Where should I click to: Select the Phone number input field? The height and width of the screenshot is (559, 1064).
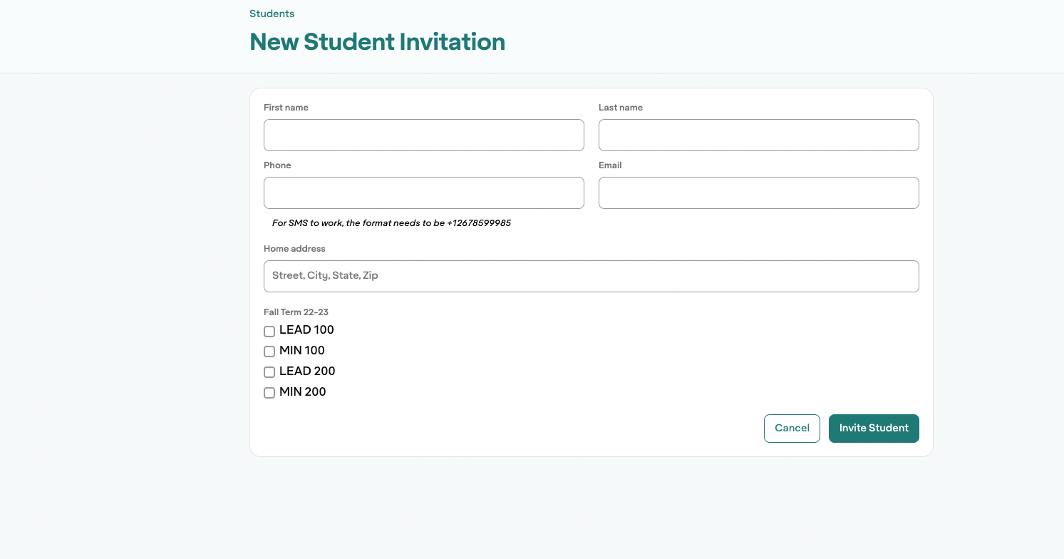point(423,193)
